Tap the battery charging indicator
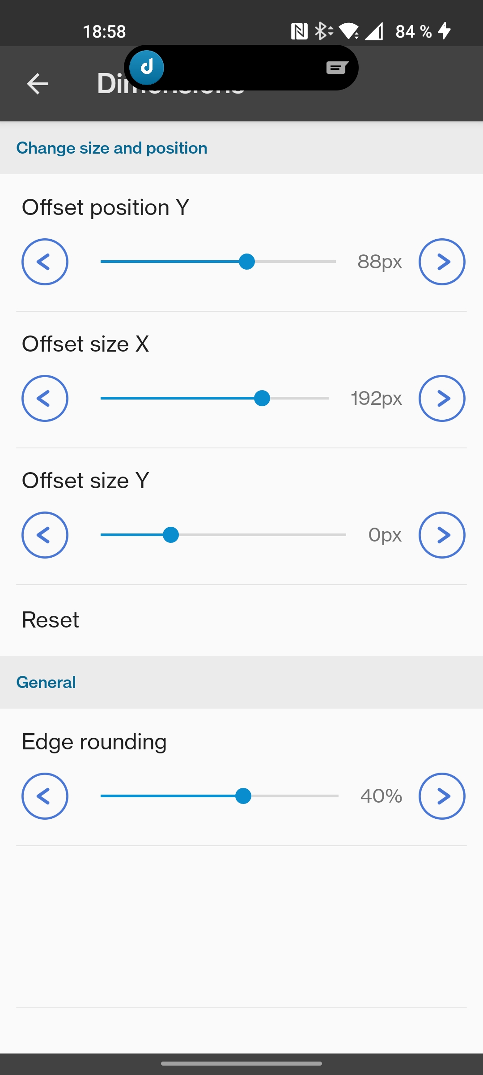 click(445, 31)
